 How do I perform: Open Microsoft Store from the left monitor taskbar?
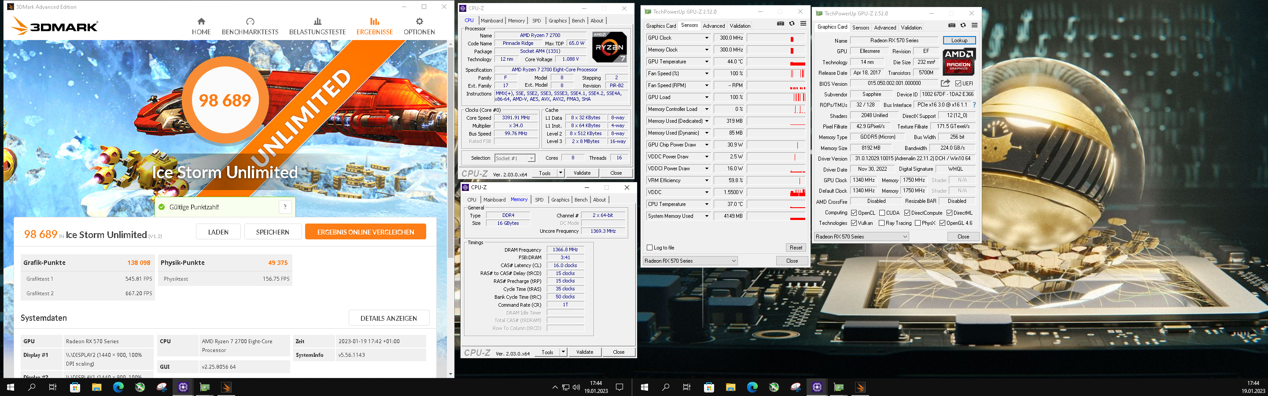coord(75,387)
